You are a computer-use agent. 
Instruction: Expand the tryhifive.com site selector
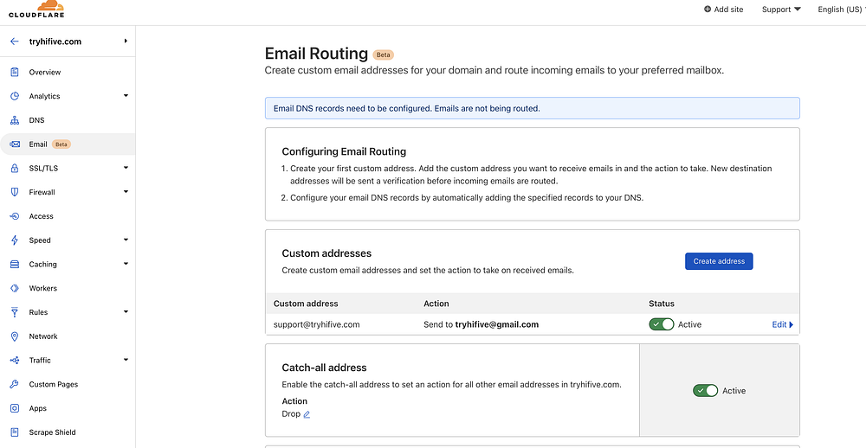click(x=126, y=41)
